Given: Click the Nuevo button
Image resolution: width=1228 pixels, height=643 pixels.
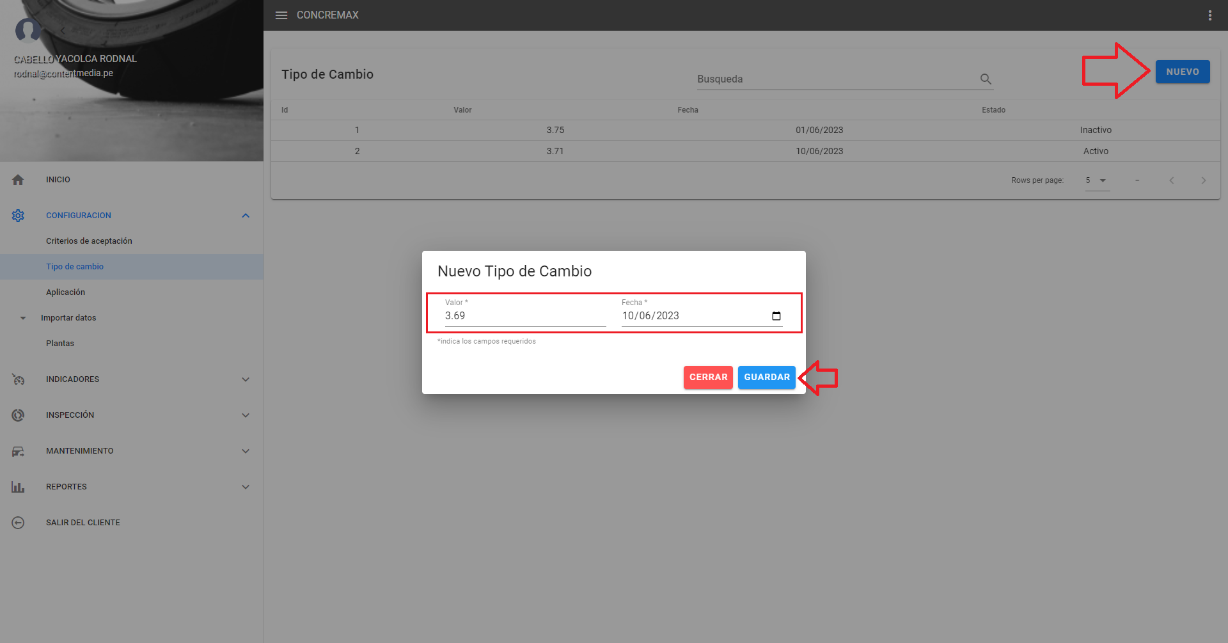Looking at the screenshot, I should pyautogui.click(x=1182, y=72).
